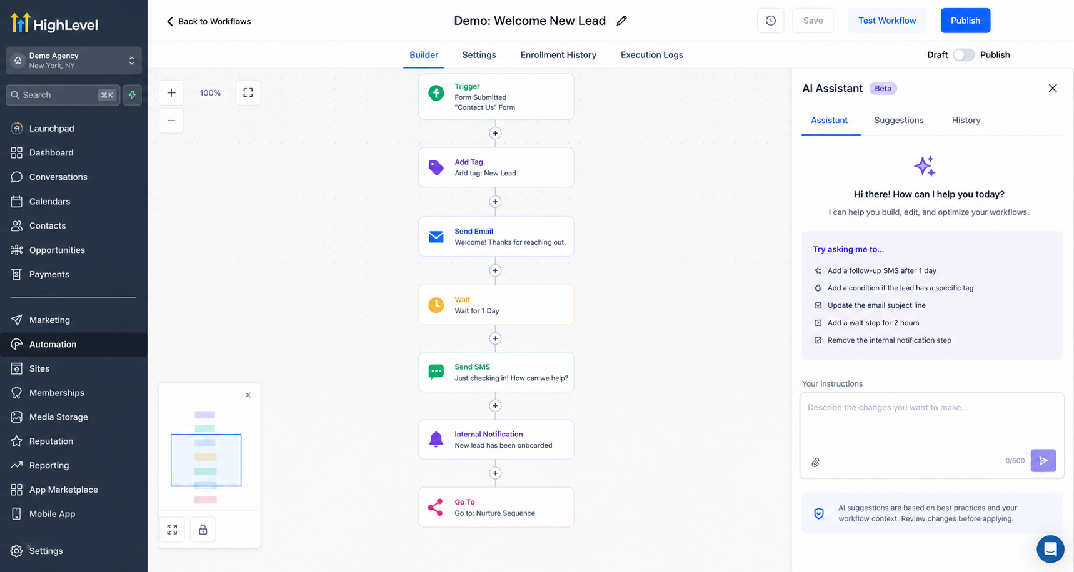Click attachment paperclip in instructions box
1074x572 pixels.
[816, 462]
